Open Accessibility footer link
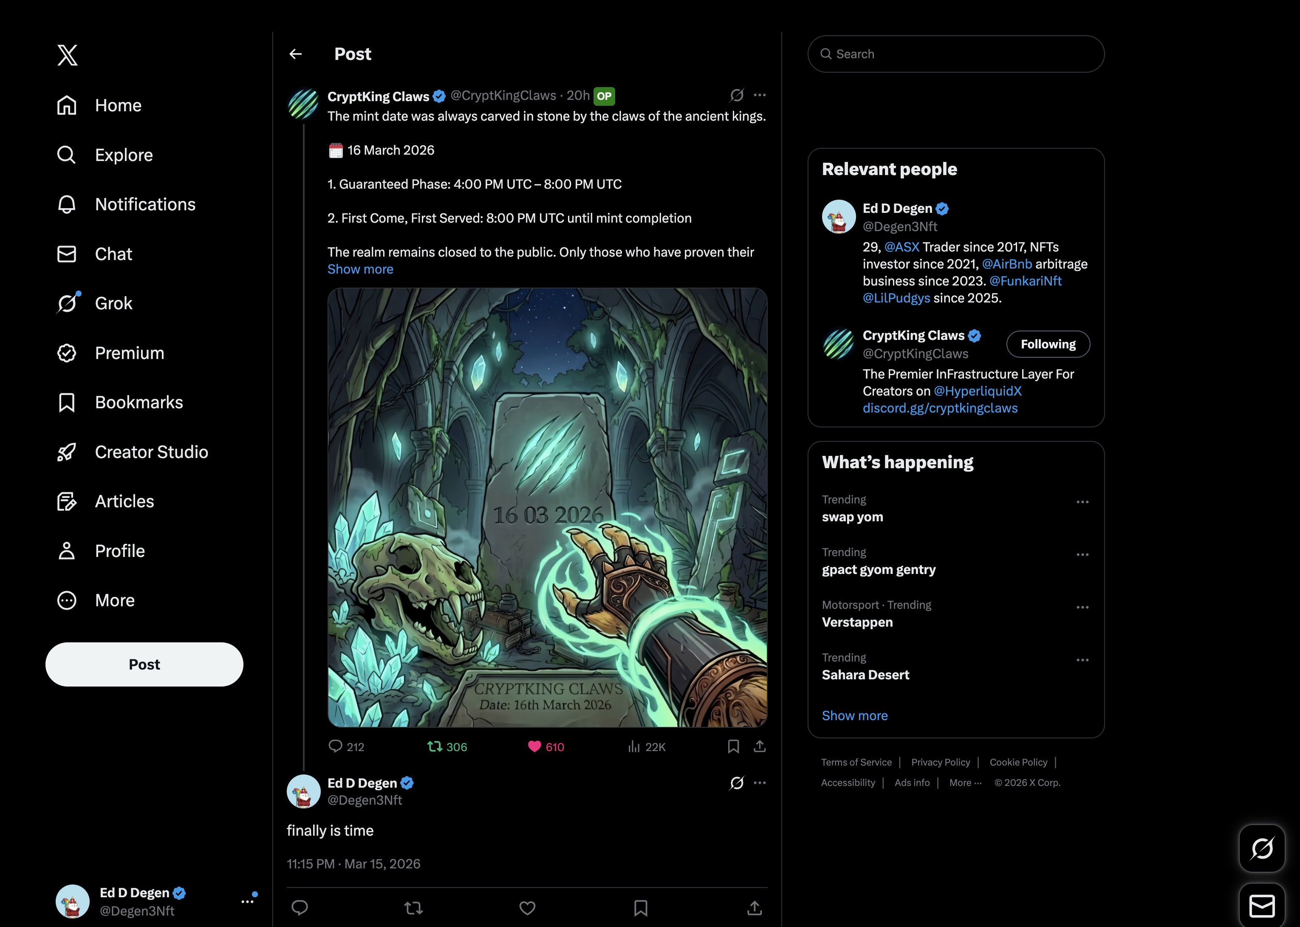1300x927 pixels. tap(848, 783)
